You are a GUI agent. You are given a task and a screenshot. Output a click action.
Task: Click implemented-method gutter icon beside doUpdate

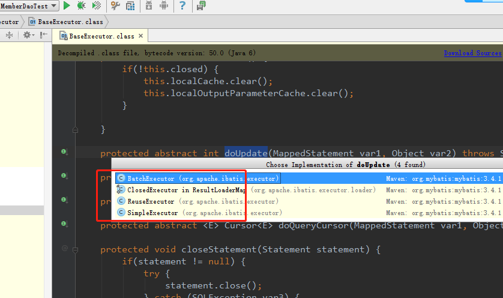pos(64,152)
